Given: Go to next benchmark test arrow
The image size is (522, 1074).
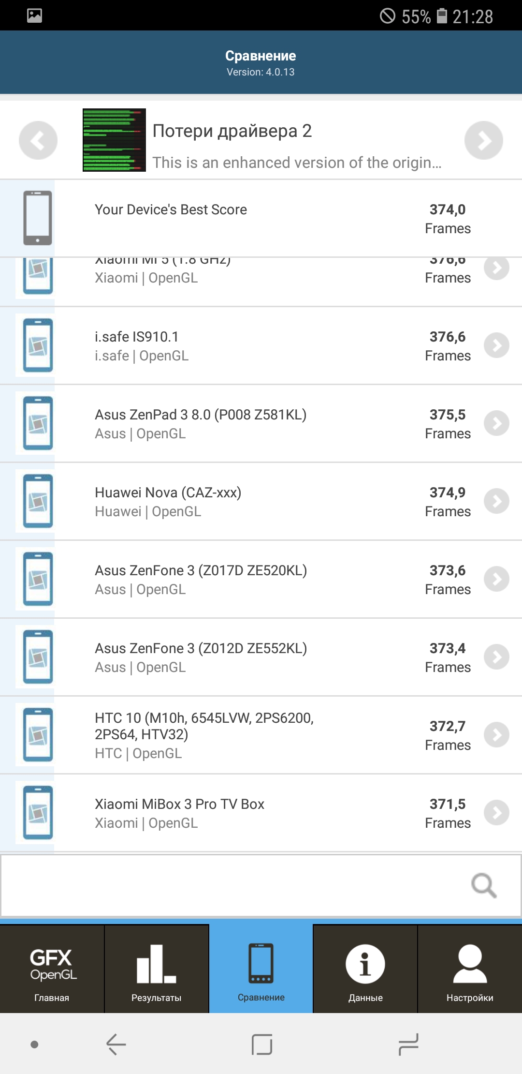Looking at the screenshot, I should (x=483, y=140).
